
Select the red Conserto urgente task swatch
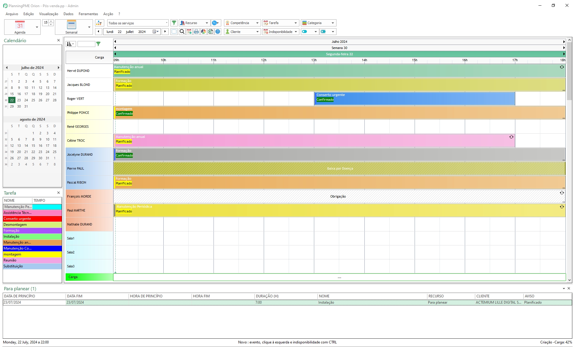pyautogui.click(x=32, y=219)
